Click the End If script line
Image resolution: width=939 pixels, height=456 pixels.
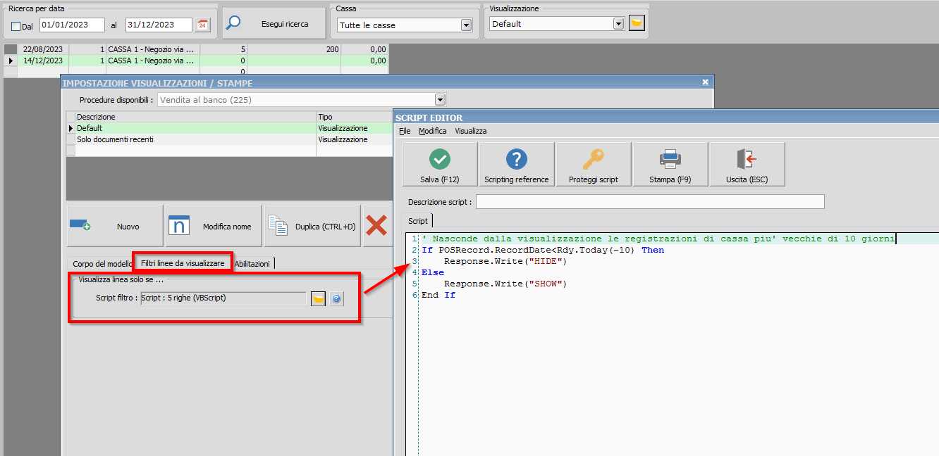pos(438,295)
